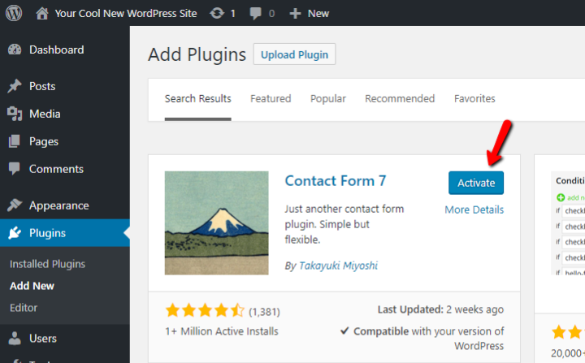The image size is (585, 363).
Task: Open updates icon showing 1 update
Action: [217, 14]
